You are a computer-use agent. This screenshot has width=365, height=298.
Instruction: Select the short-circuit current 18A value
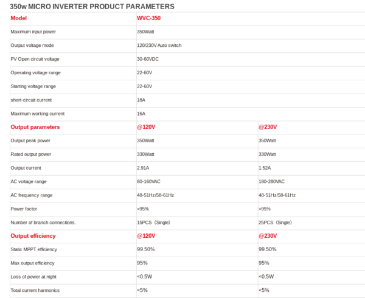(x=141, y=100)
